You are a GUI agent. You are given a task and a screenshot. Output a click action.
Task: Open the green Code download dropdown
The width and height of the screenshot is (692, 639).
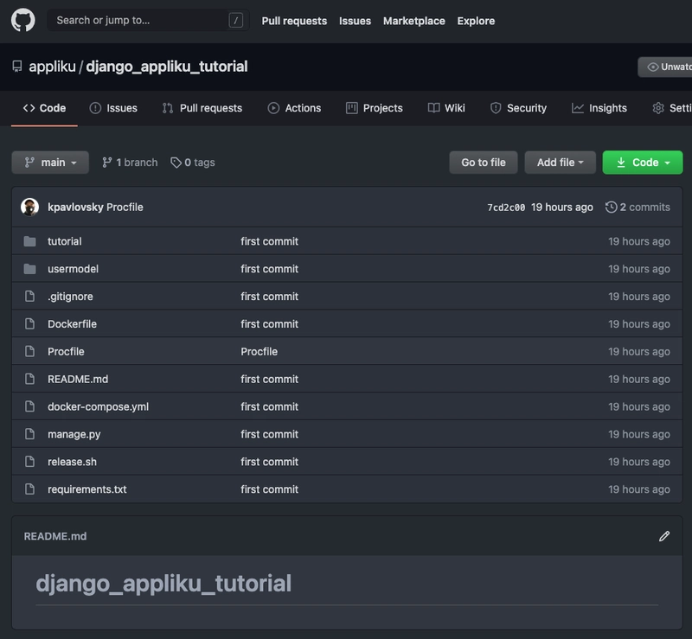click(643, 163)
